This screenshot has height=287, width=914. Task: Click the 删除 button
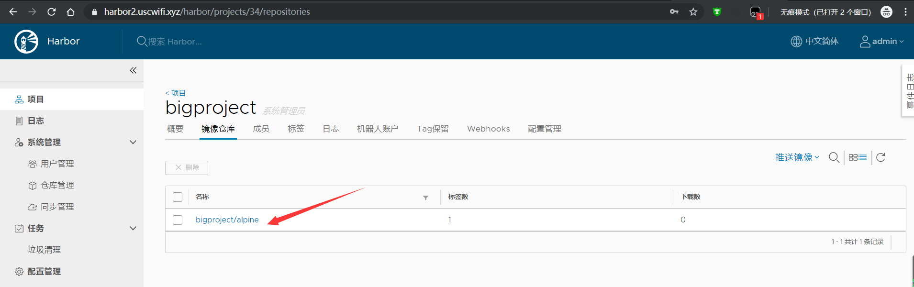pos(187,167)
